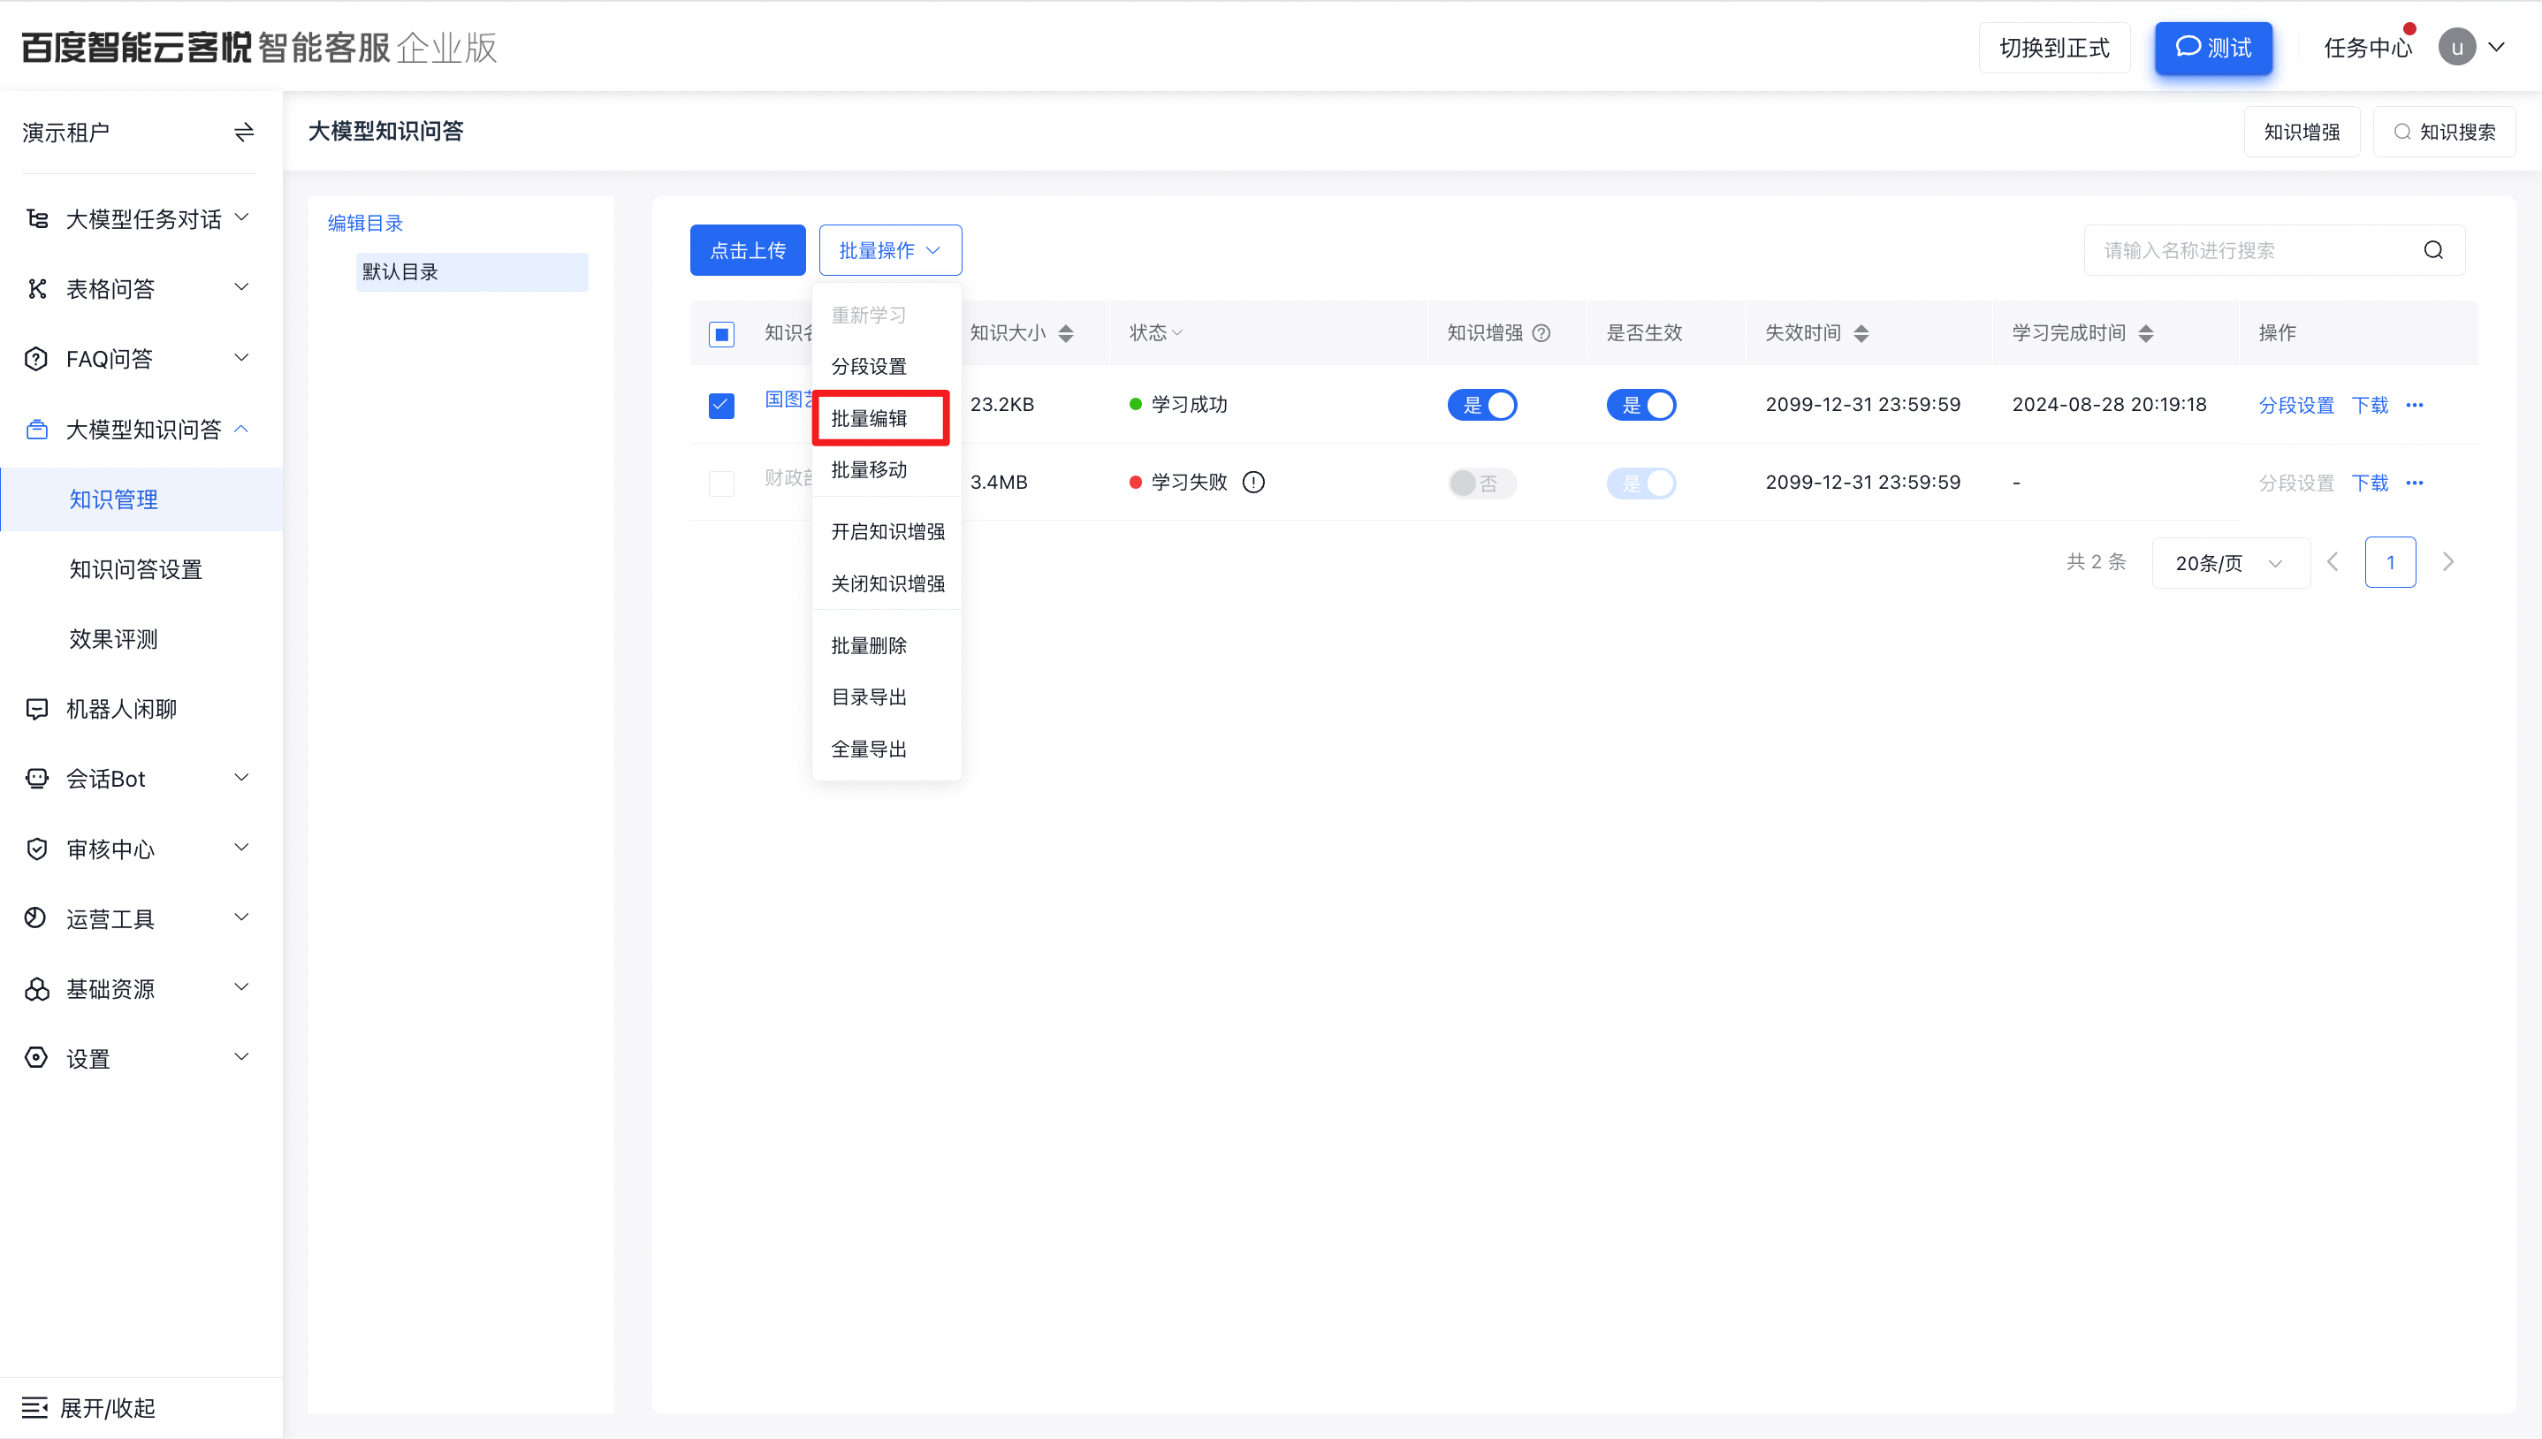
Task: Toggle the select-all header checkbox
Action: point(722,334)
